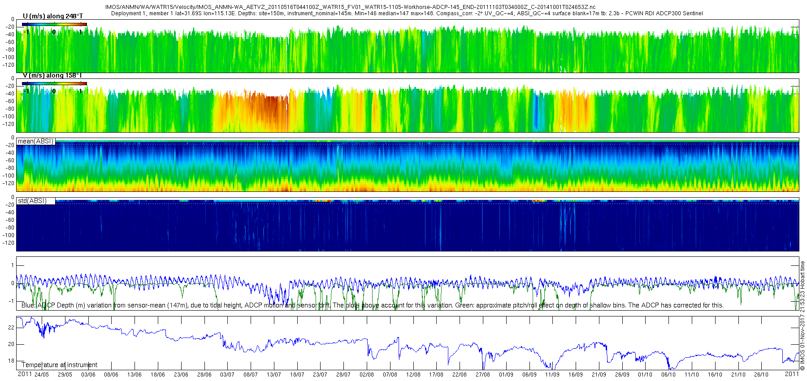Click the 28/07 date tick
The image size is (807, 381).
343,375
